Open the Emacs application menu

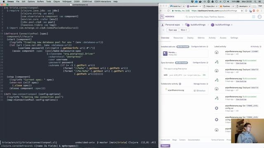tap(10, 2)
